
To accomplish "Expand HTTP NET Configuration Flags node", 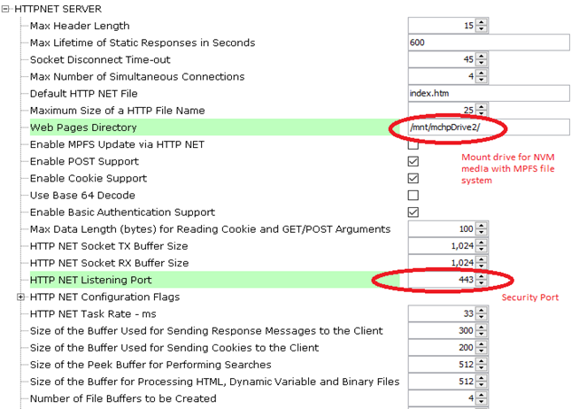I will click(20, 297).
